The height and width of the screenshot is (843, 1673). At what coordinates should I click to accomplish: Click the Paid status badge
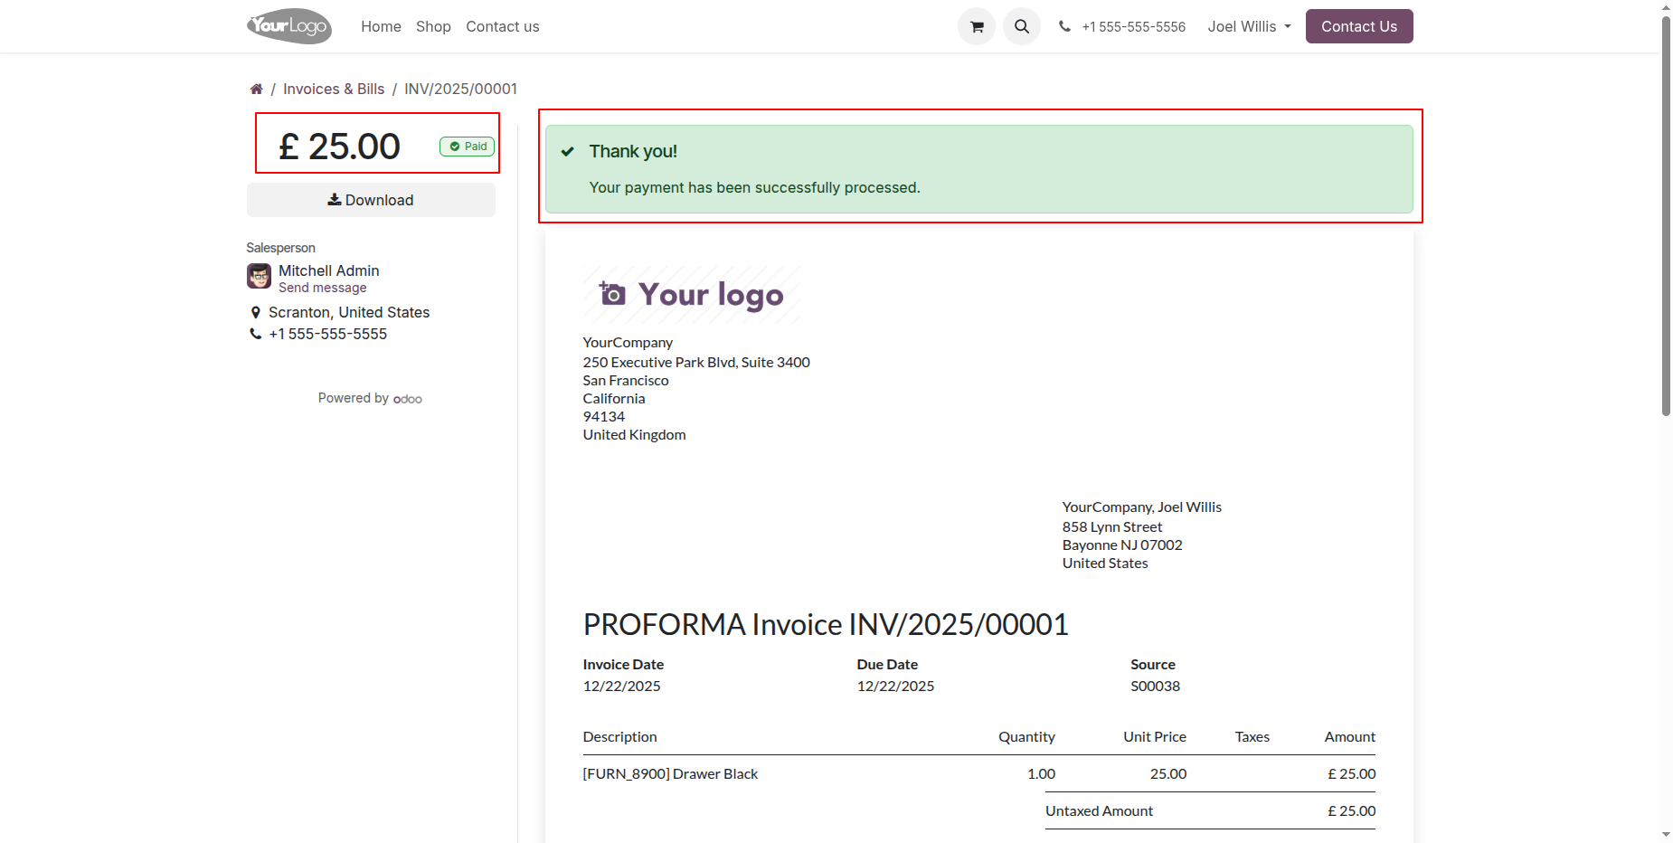pos(468,147)
